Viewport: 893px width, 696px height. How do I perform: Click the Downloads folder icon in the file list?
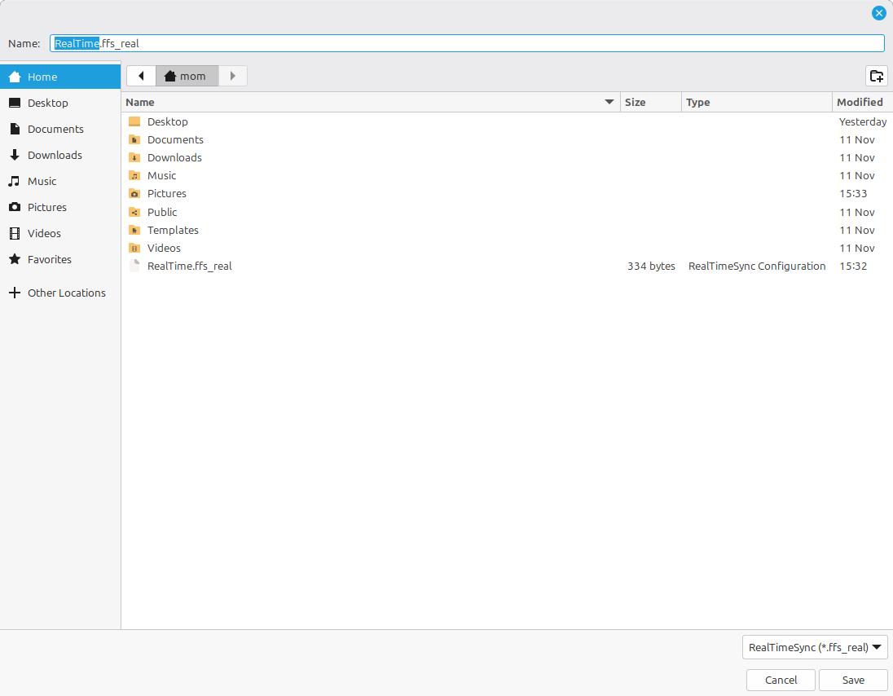coord(134,158)
